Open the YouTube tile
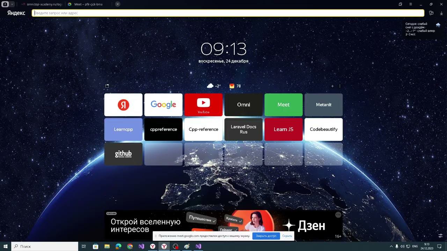 [x=203, y=105]
